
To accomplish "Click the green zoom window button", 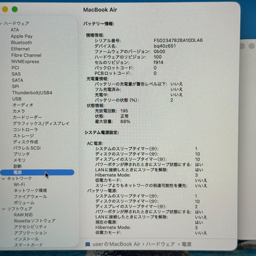I will (x=15, y=9).
